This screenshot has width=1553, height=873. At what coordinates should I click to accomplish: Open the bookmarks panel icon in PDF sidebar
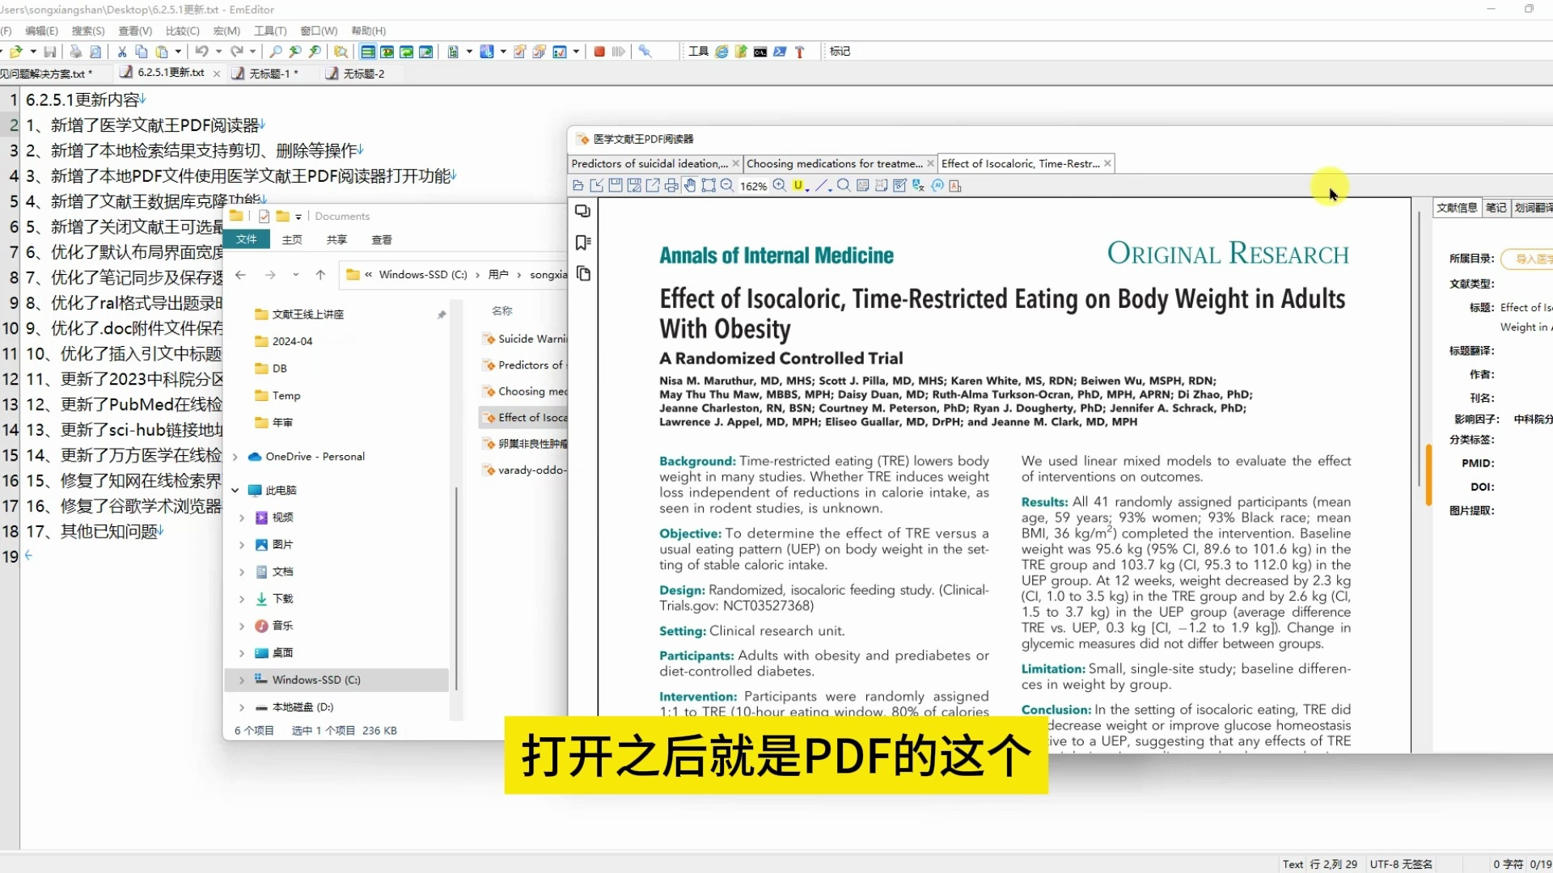[582, 242]
